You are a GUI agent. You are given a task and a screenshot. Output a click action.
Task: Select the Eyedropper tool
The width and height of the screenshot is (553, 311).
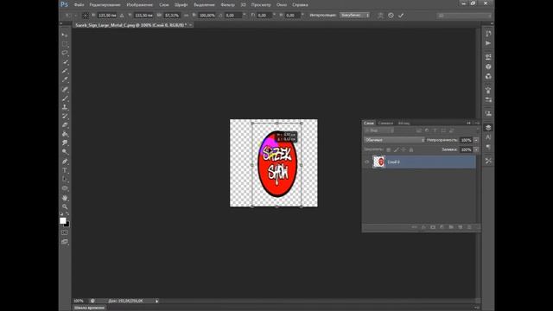click(x=65, y=80)
